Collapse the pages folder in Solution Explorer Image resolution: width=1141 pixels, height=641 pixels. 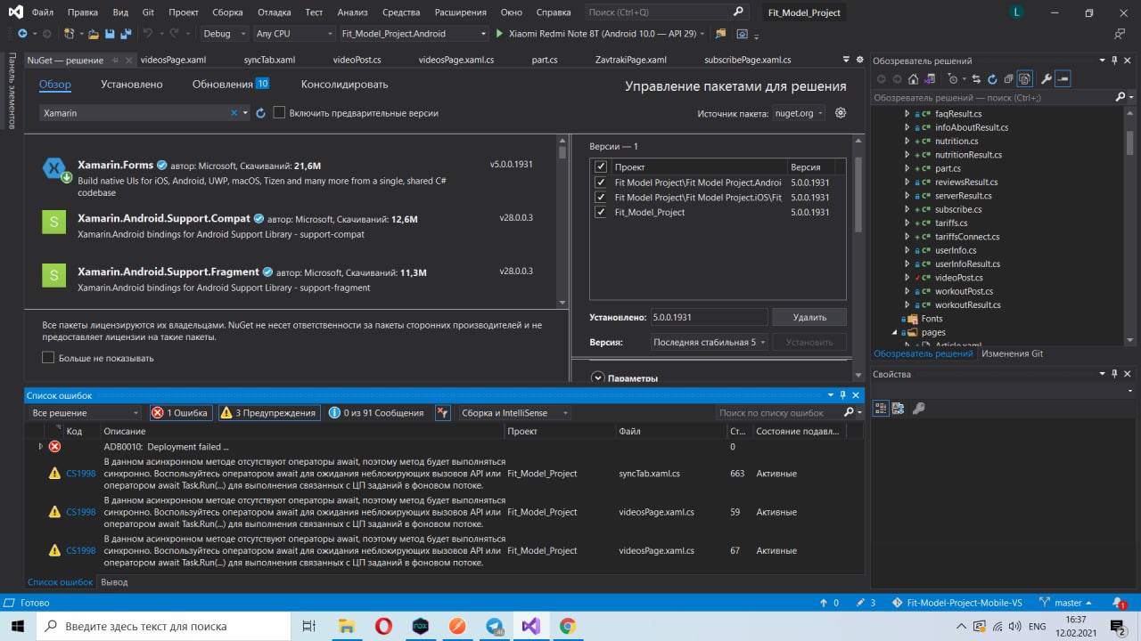[x=895, y=332]
